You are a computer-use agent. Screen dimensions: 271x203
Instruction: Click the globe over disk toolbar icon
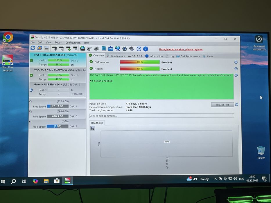tap(82, 48)
